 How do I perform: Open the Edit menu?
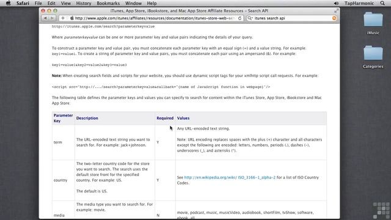(x=51, y=3)
